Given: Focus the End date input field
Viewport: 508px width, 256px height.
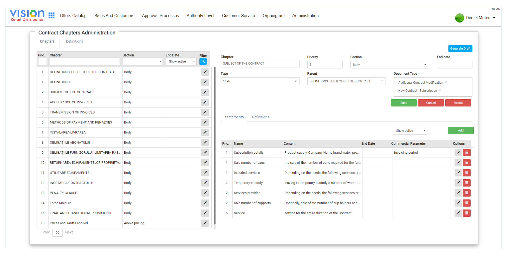Looking at the screenshot, I should point(454,65).
